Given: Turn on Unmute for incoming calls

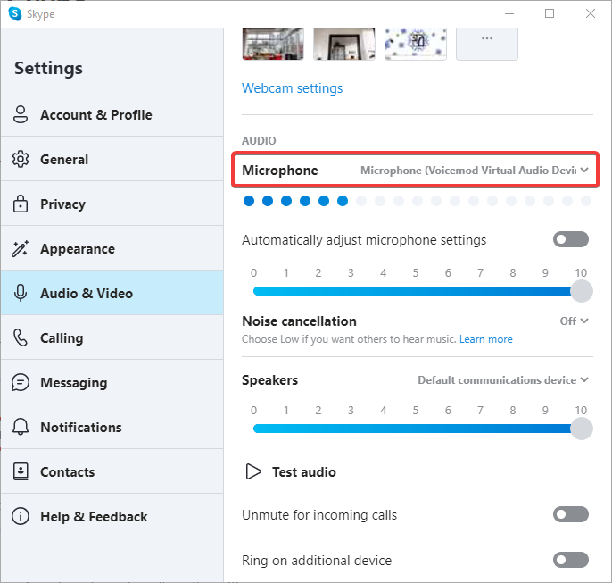Looking at the screenshot, I should tap(571, 514).
